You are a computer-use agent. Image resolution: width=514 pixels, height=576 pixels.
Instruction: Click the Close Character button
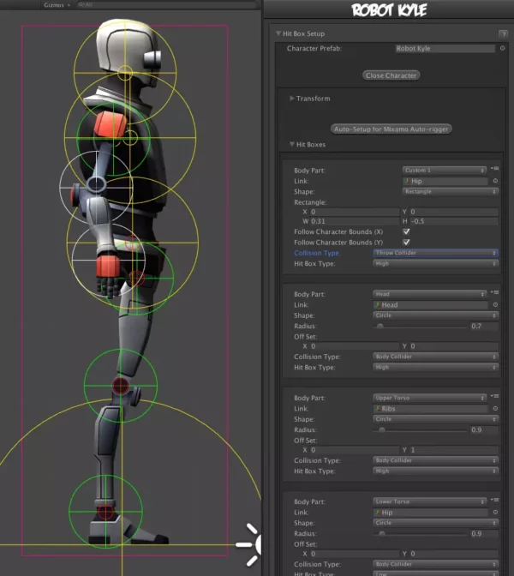(391, 75)
